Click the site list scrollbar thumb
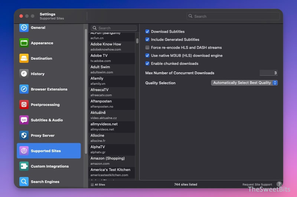Screen dimensions: 297x197 click(137, 41)
